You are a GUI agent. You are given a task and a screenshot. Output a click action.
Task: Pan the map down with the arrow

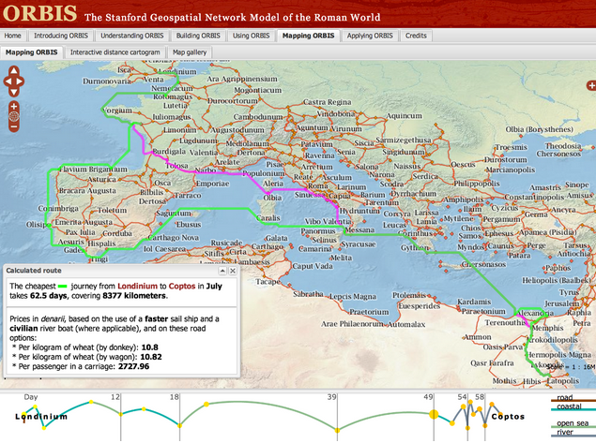pos(14,92)
